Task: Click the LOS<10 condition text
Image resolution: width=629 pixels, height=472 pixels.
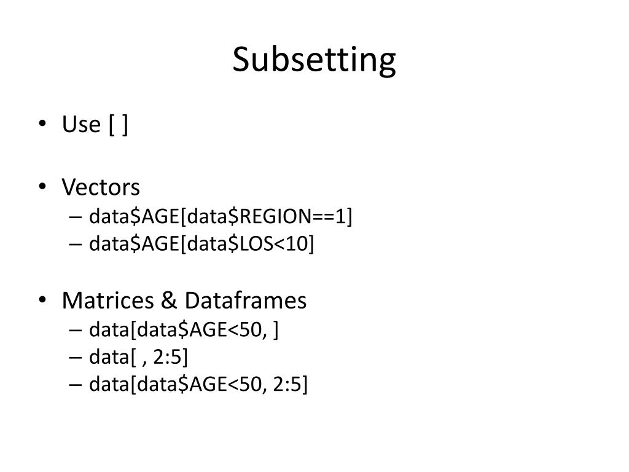Action: coord(273,244)
